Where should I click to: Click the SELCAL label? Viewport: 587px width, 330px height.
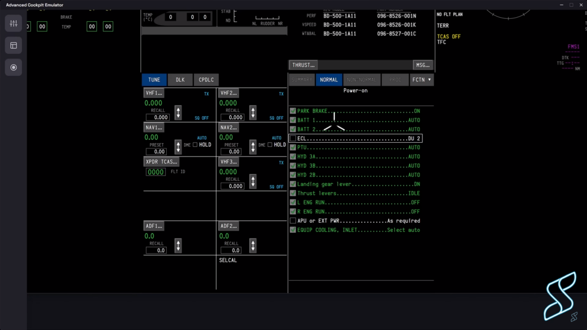[228, 261]
